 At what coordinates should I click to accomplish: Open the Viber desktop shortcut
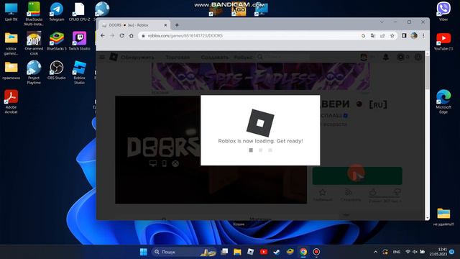(x=443, y=12)
